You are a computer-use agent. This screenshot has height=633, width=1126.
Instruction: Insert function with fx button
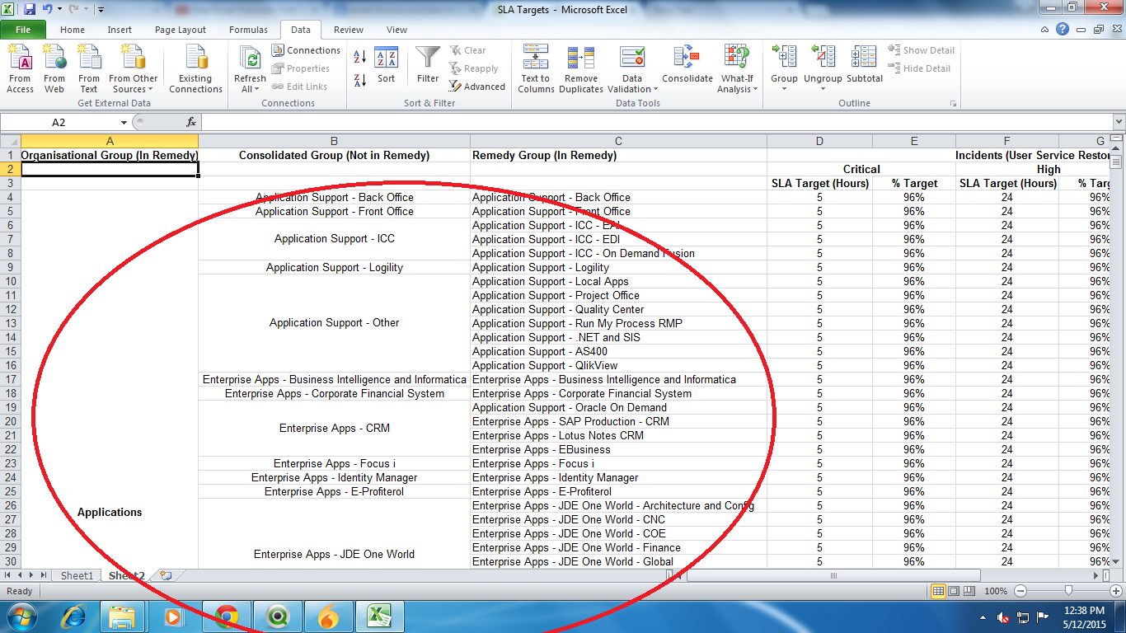pyautogui.click(x=191, y=122)
